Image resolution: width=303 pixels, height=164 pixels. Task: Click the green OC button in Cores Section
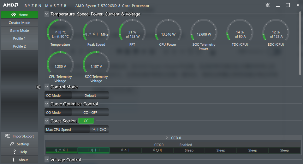86,121
